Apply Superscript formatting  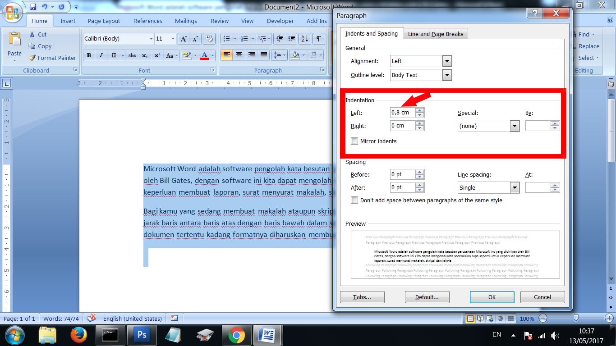click(x=157, y=55)
